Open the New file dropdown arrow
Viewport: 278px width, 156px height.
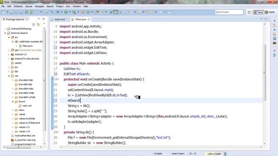[x=7, y=12]
